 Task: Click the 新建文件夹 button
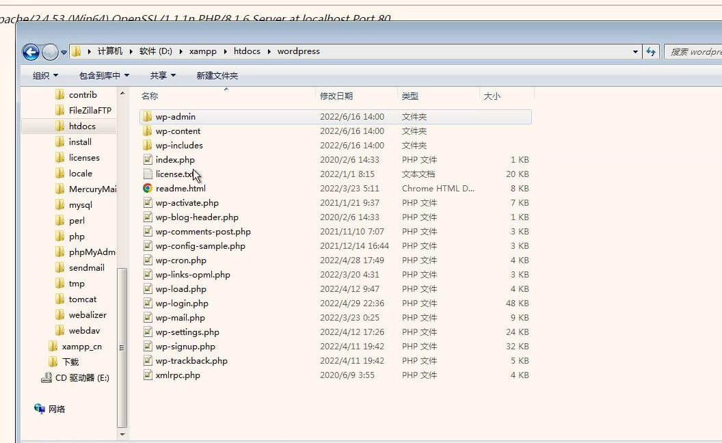[x=217, y=75]
